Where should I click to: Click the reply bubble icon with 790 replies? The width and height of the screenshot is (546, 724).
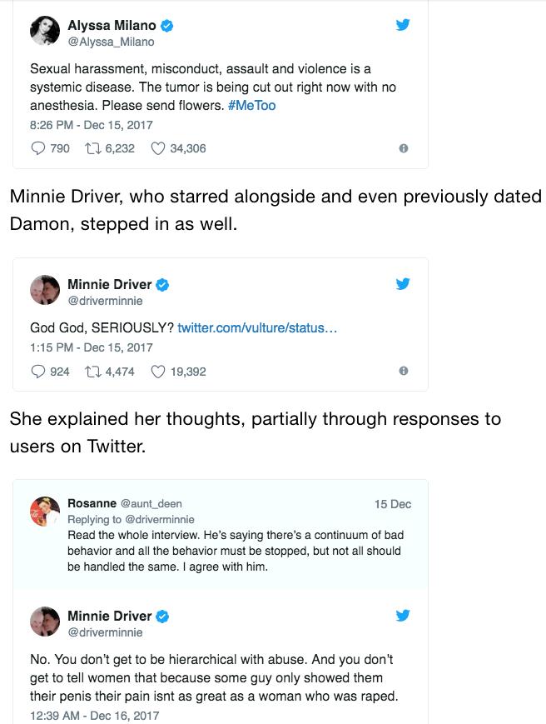[37, 148]
